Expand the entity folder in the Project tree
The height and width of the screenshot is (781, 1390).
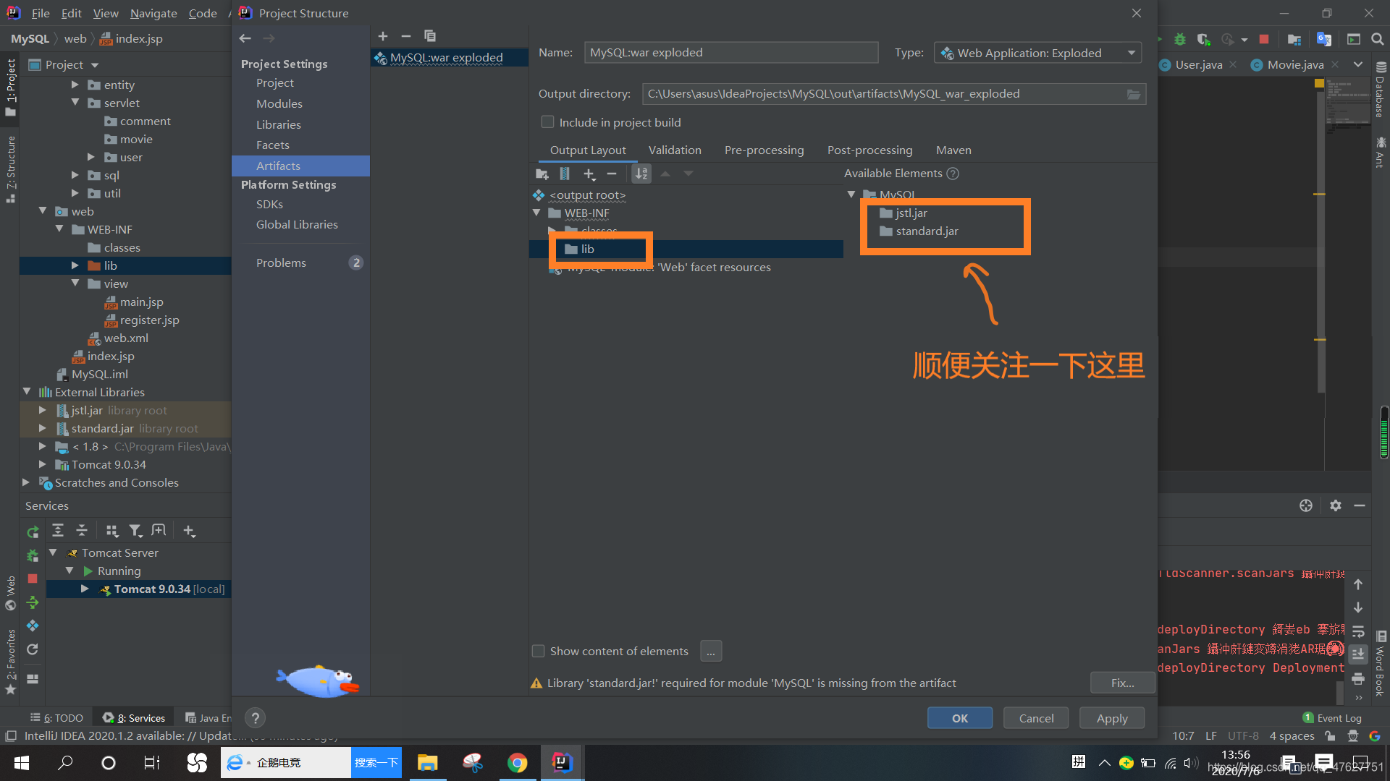click(x=75, y=85)
